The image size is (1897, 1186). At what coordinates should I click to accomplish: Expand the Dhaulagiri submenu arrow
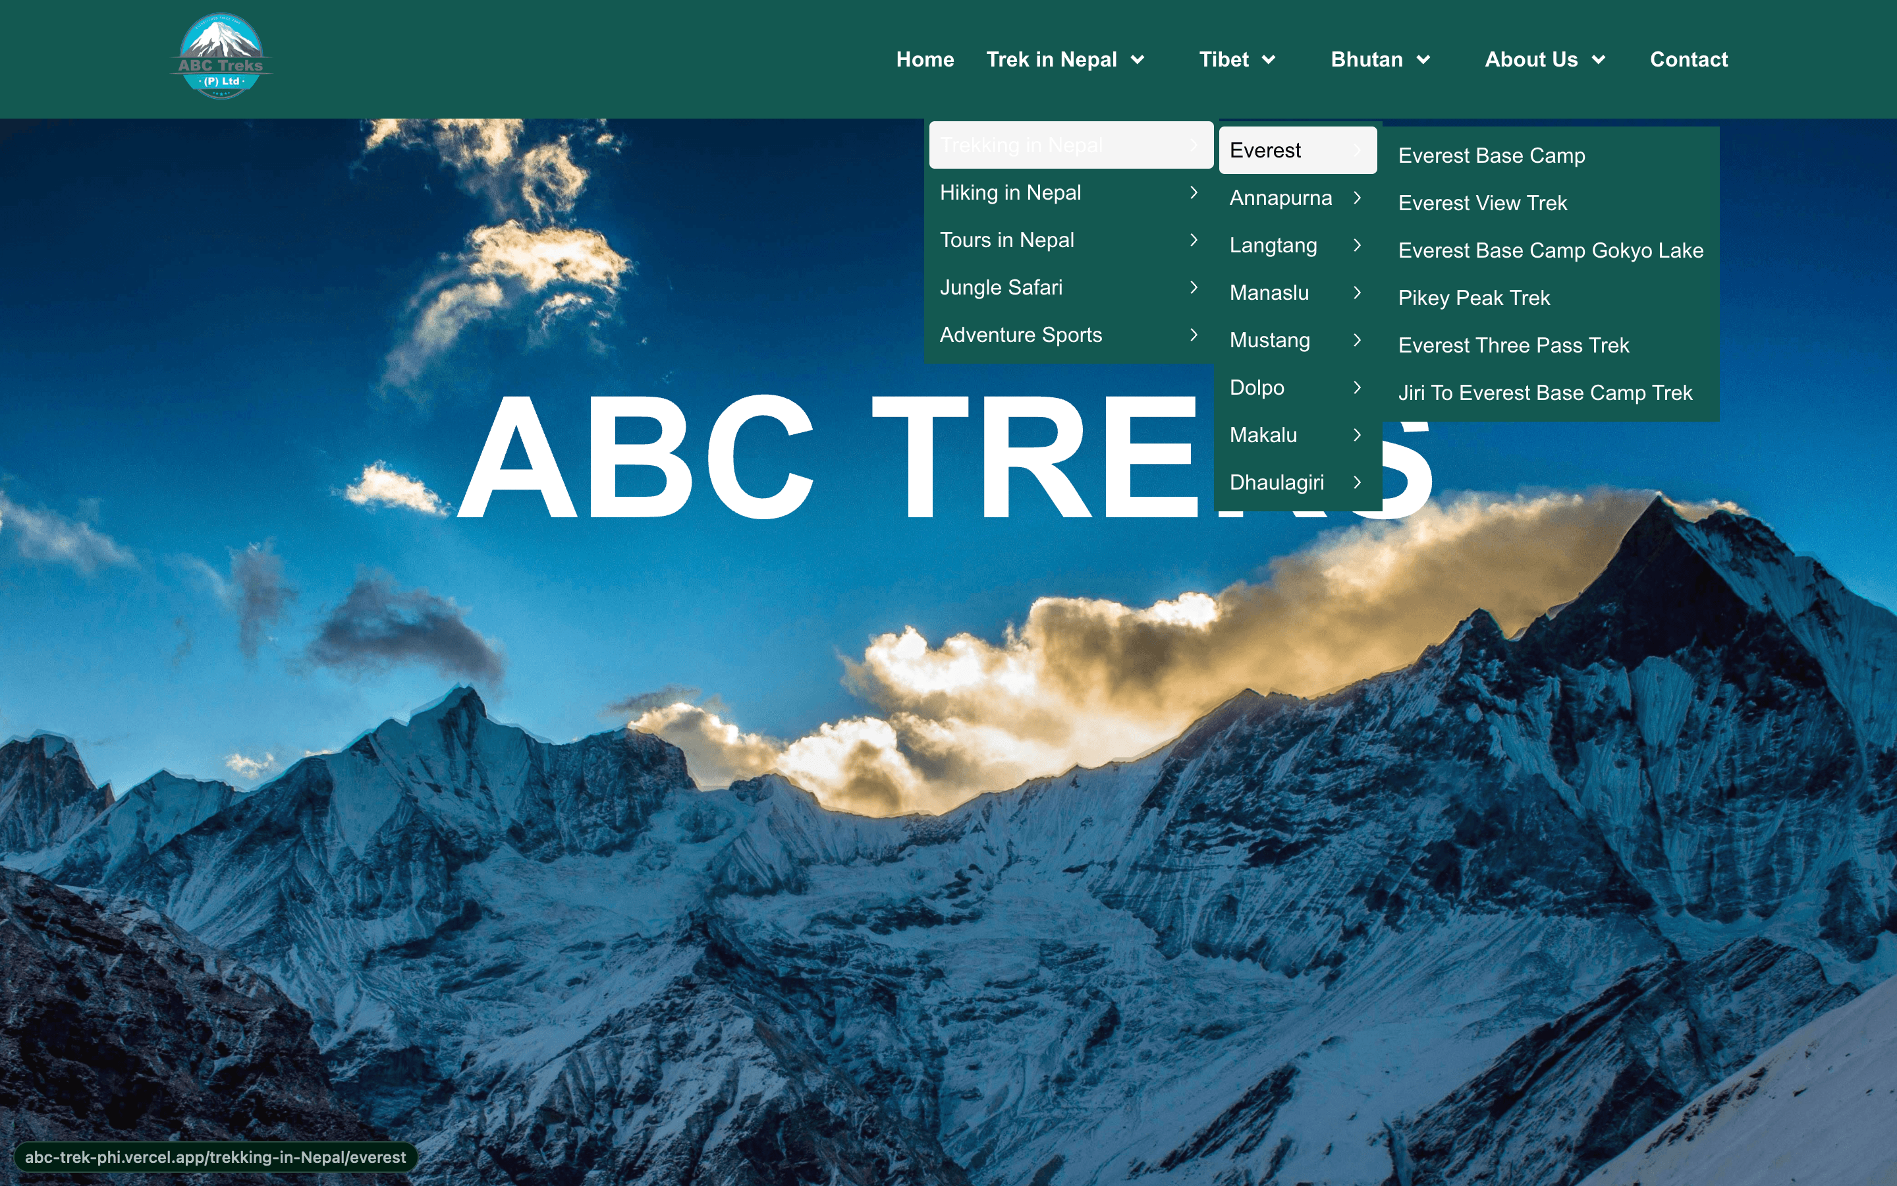(x=1357, y=482)
